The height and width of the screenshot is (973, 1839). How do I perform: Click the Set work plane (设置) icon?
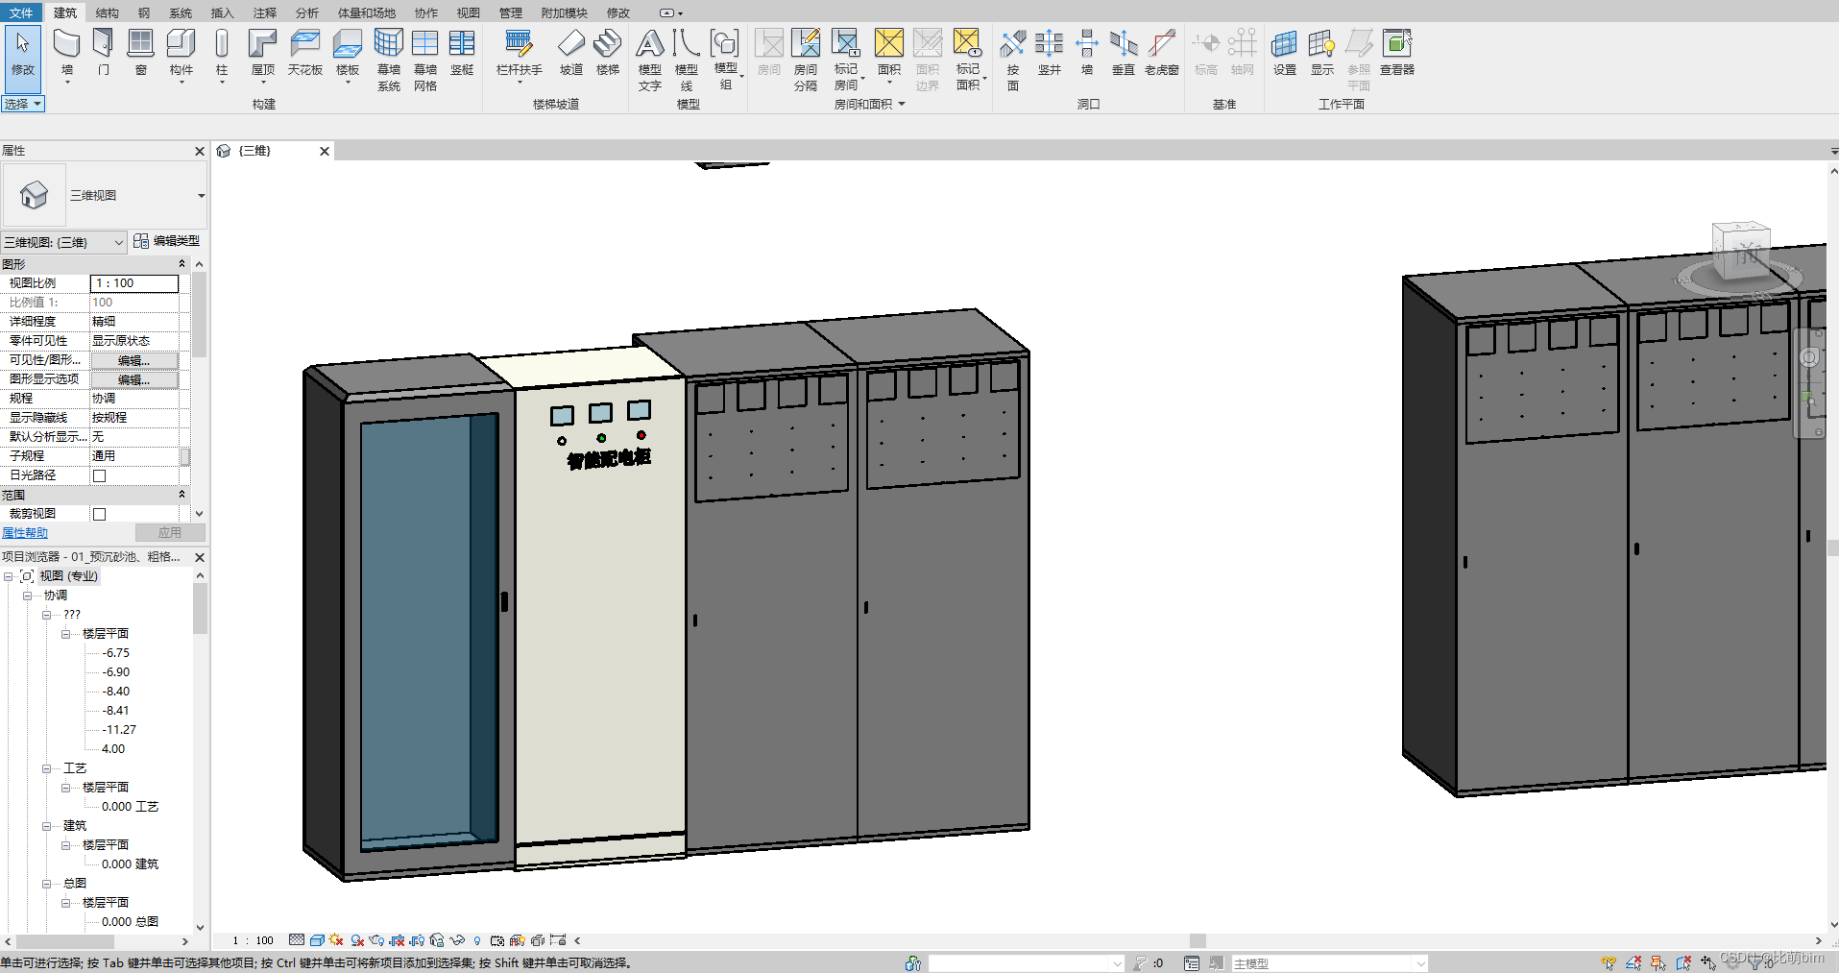(x=1284, y=54)
